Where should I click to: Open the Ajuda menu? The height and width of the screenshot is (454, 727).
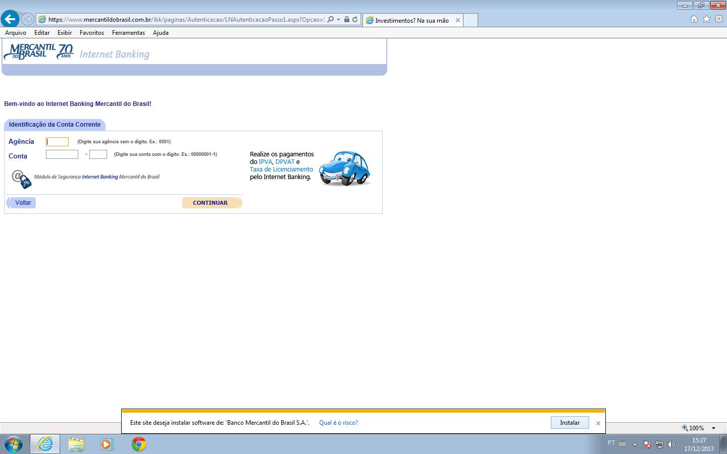click(161, 33)
